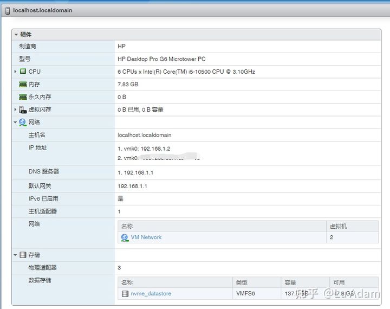Viewport: 390px width, 309px height.
Task: Select '0 B 已用, 0 B 容量' text
Action: point(140,110)
